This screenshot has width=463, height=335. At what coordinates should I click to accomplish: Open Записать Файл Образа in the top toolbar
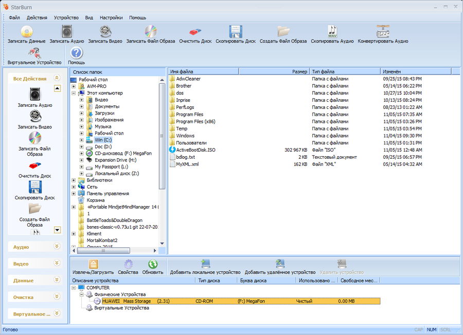pyautogui.click(x=150, y=32)
